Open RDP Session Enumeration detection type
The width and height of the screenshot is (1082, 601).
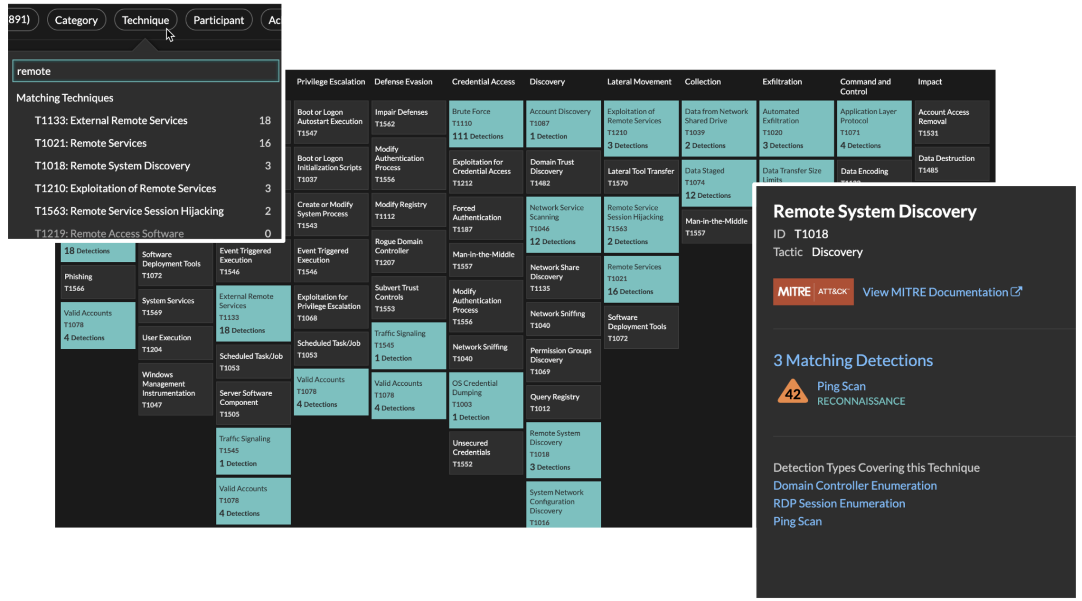tap(839, 504)
